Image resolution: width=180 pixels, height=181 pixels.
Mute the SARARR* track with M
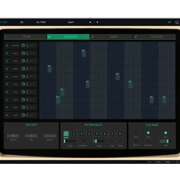coord(31,46)
